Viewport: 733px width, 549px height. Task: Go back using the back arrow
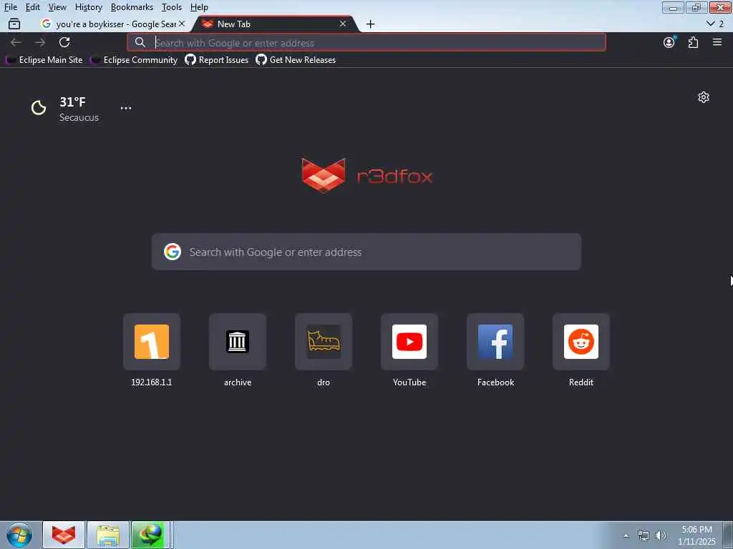coord(16,42)
